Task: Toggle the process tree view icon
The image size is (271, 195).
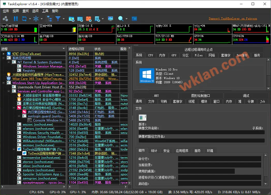Action: [x=49, y=18]
